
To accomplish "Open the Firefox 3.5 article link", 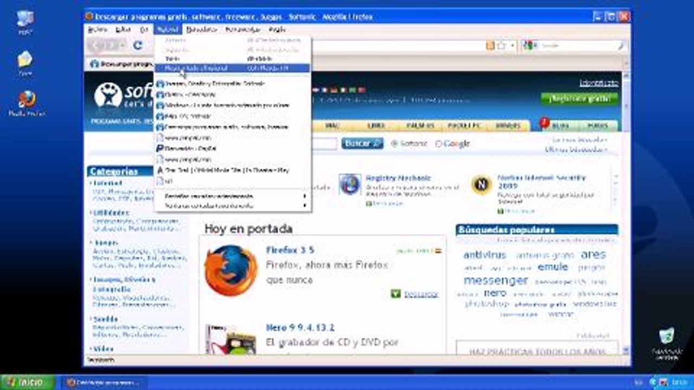I will pos(290,250).
